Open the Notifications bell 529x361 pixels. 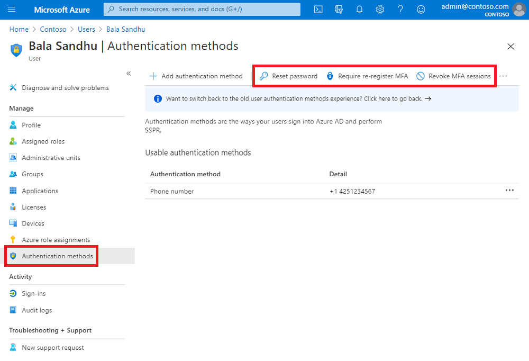click(x=359, y=9)
